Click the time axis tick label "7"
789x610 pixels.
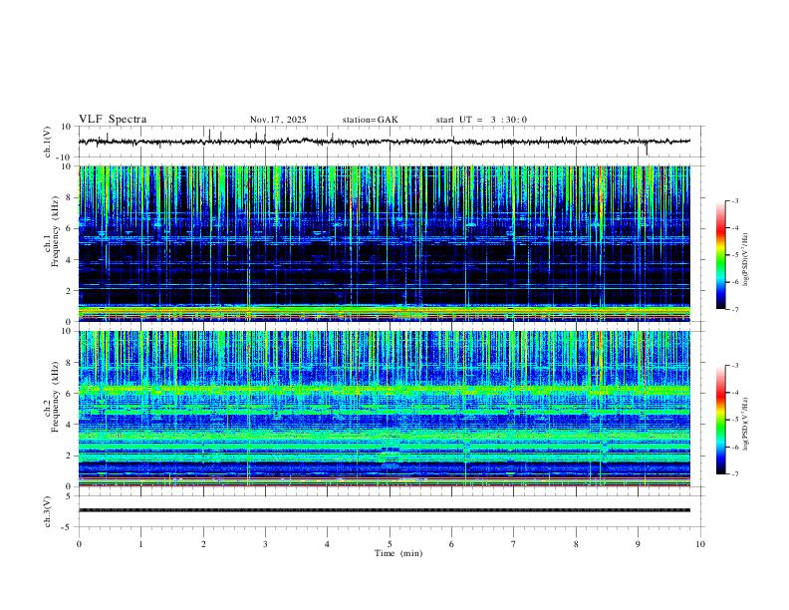tap(514, 544)
